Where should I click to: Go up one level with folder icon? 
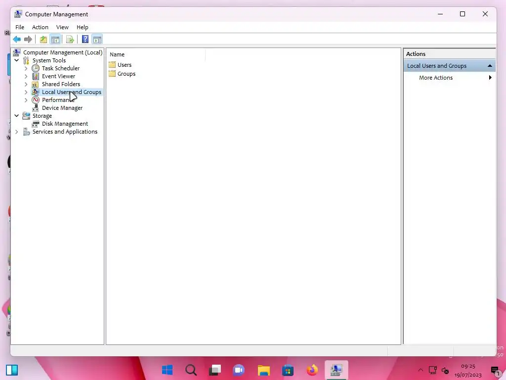click(43, 40)
